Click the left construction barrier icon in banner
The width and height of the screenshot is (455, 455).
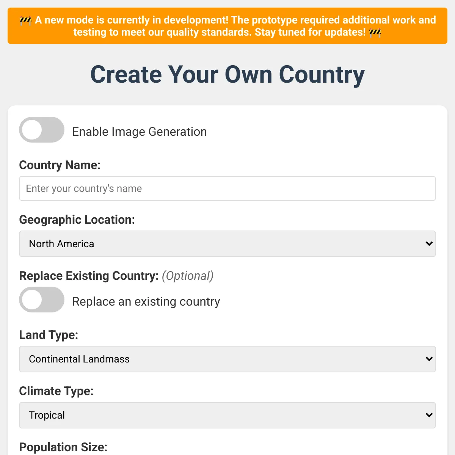[x=25, y=20]
